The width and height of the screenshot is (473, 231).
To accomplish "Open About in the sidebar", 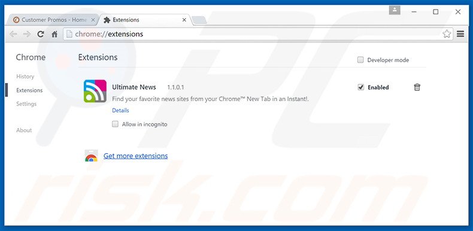I will click(24, 130).
